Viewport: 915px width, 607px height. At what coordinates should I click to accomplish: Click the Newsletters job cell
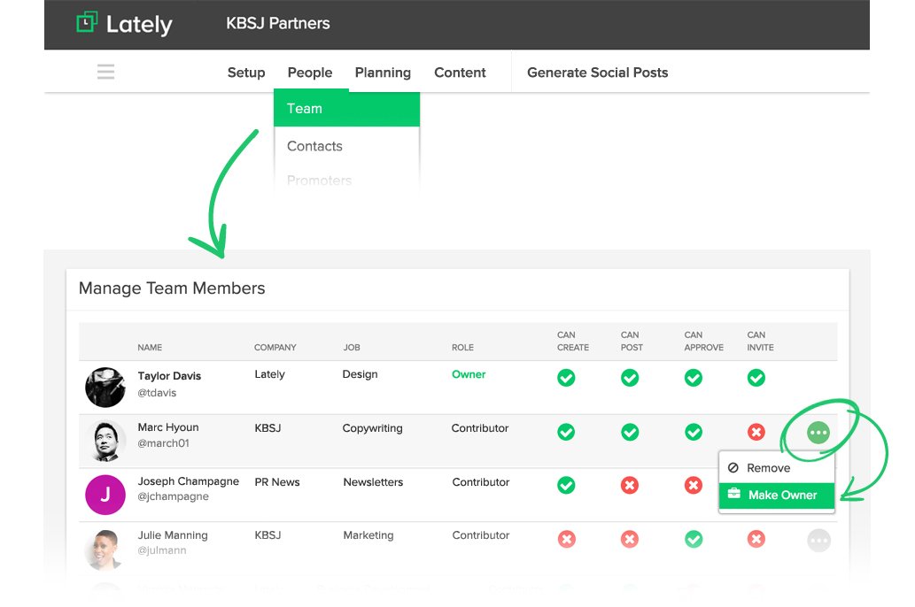(x=373, y=482)
